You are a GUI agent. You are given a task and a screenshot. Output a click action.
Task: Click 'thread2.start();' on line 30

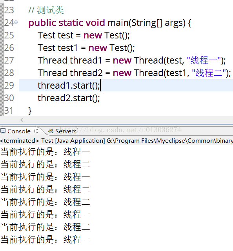(69, 98)
